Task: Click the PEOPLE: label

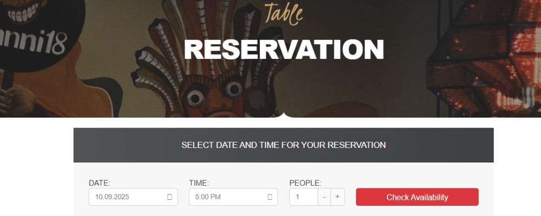Action: click(x=305, y=183)
